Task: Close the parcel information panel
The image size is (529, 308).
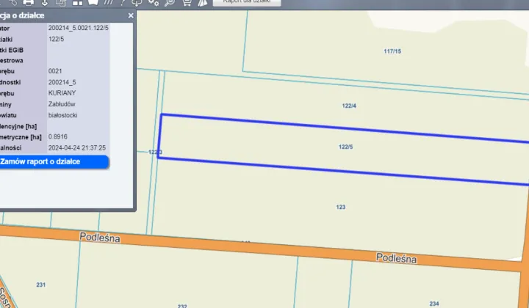Action: tap(131, 15)
